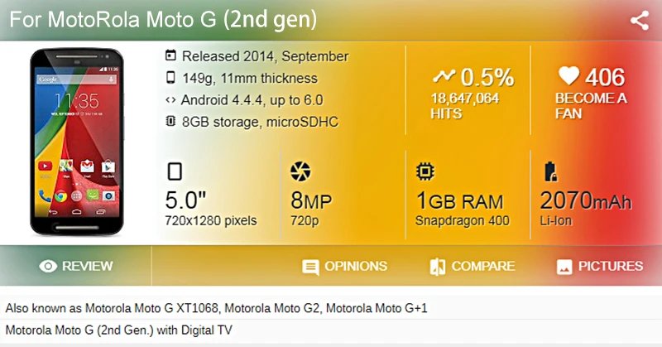Click the Moto G phone thumbnail image
The image size is (662, 347).
click(77, 139)
